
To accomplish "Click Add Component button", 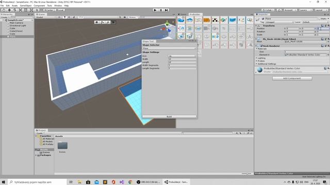I will point(292,78).
